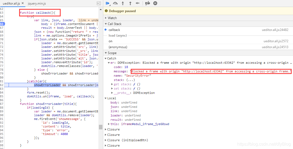Expand the Watch section
Image resolution: width=293 pixels, height=149 pixels.
pos(106,18)
